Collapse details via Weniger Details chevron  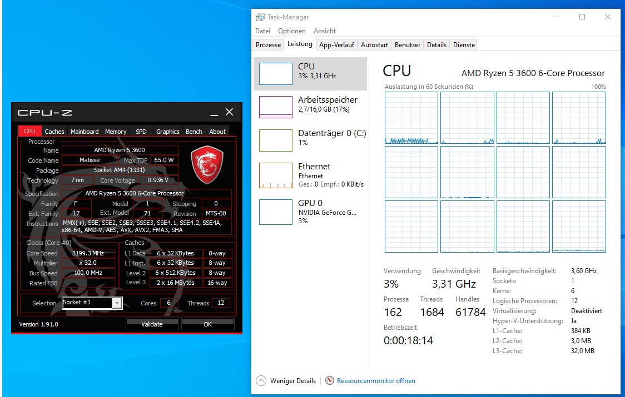point(260,381)
